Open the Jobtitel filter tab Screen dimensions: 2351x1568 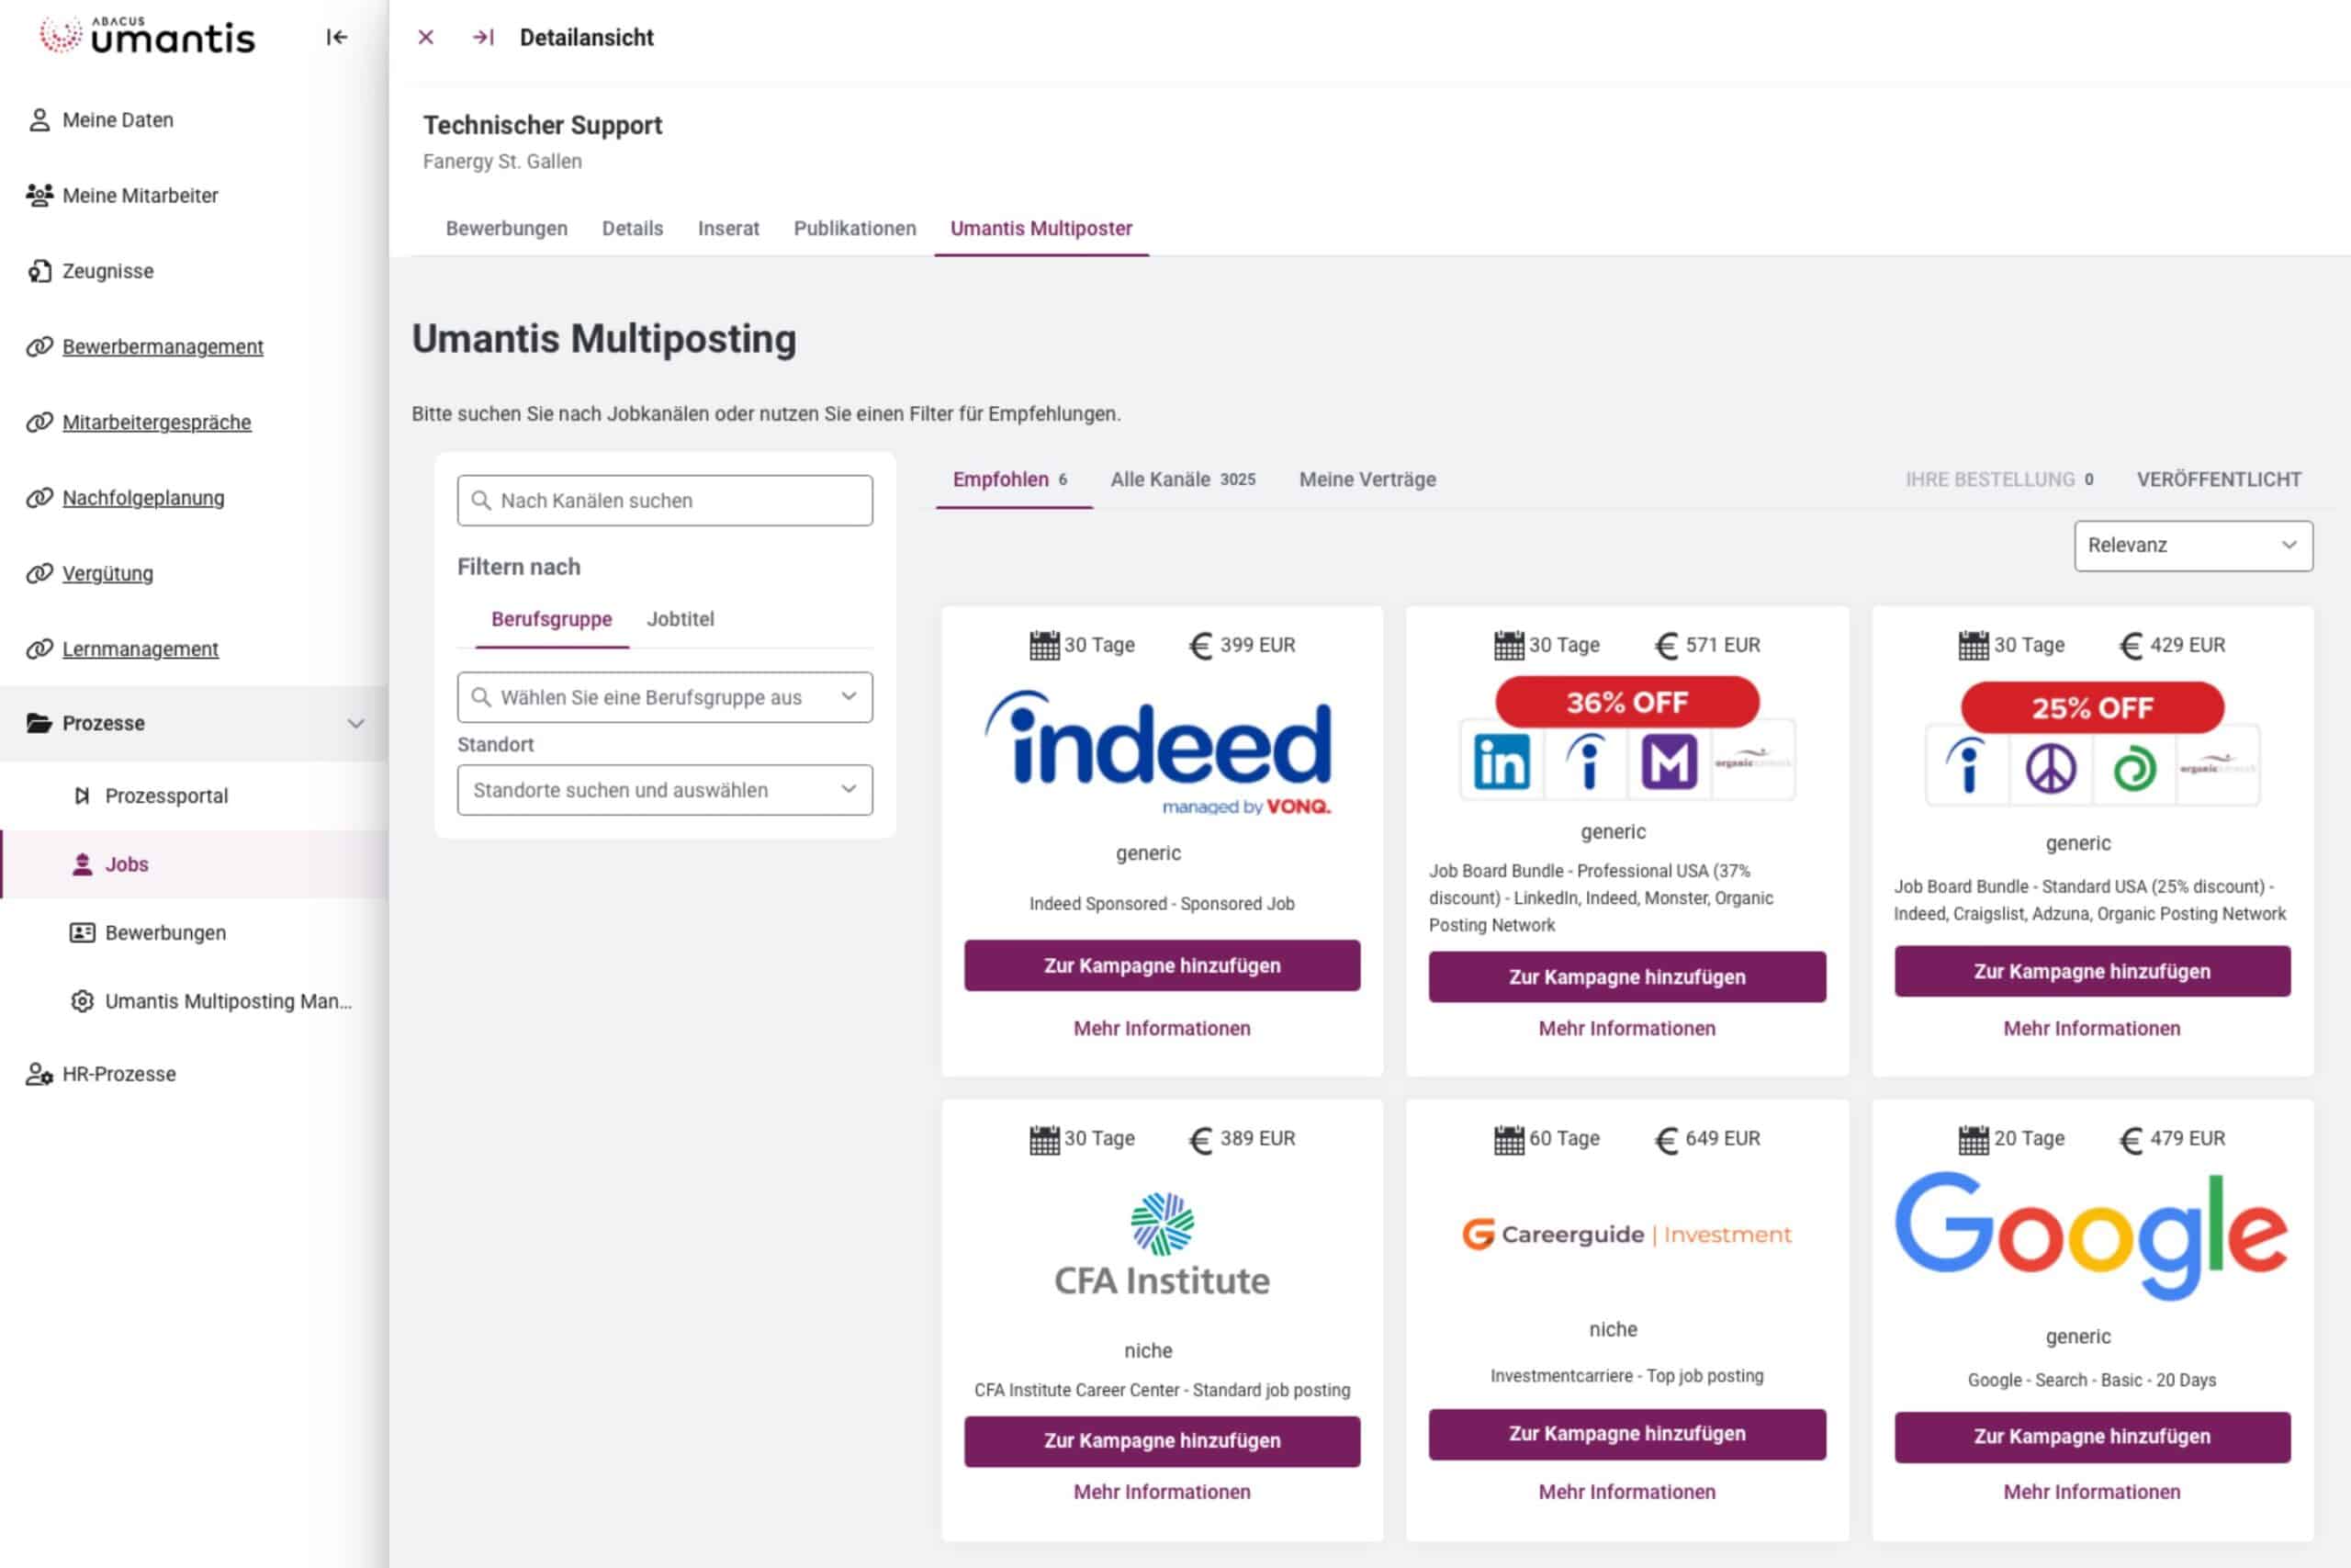681,619
